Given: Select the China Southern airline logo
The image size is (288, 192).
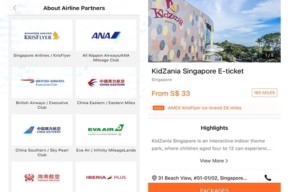Looking at the screenshot, I should pyautogui.click(x=42, y=130).
